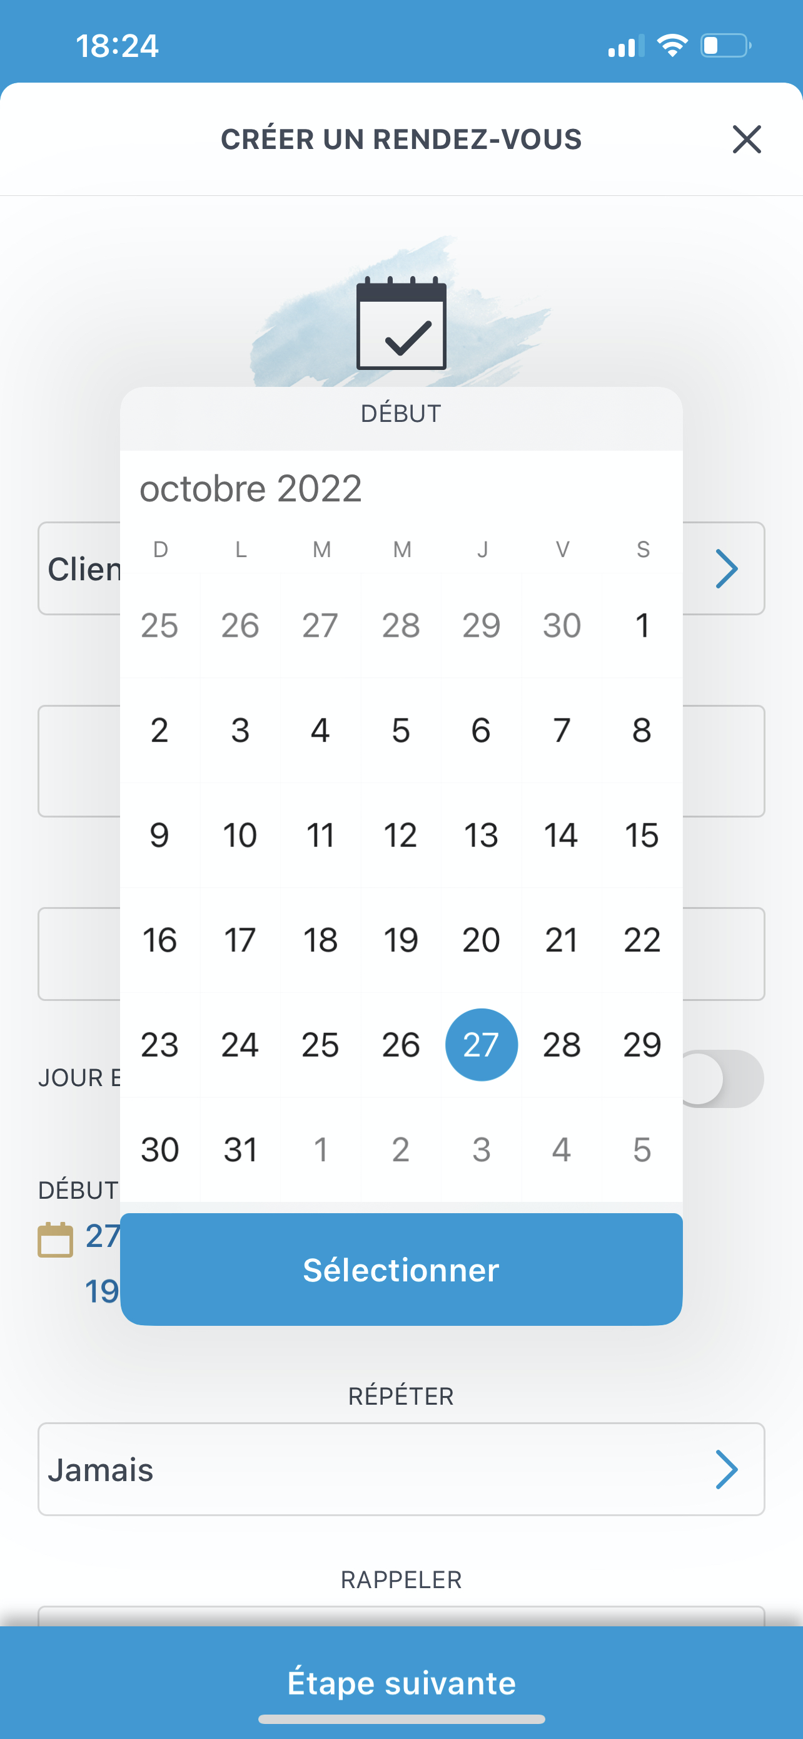Image resolution: width=803 pixels, height=1739 pixels.
Task: Expand the Client field chevron
Action: tap(726, 568)
